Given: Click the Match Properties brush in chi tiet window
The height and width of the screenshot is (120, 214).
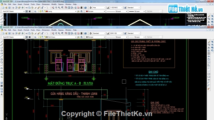Looking at the screenshot, I should 39,33.
